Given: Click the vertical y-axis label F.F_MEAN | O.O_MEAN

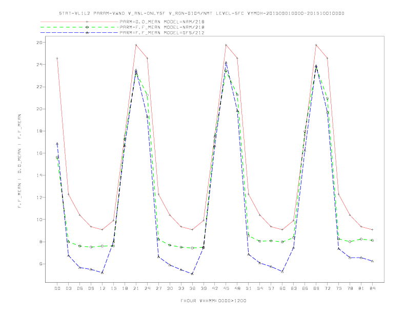Looking at the screenshot, I should pyautogui.click(x=19, y=161).
